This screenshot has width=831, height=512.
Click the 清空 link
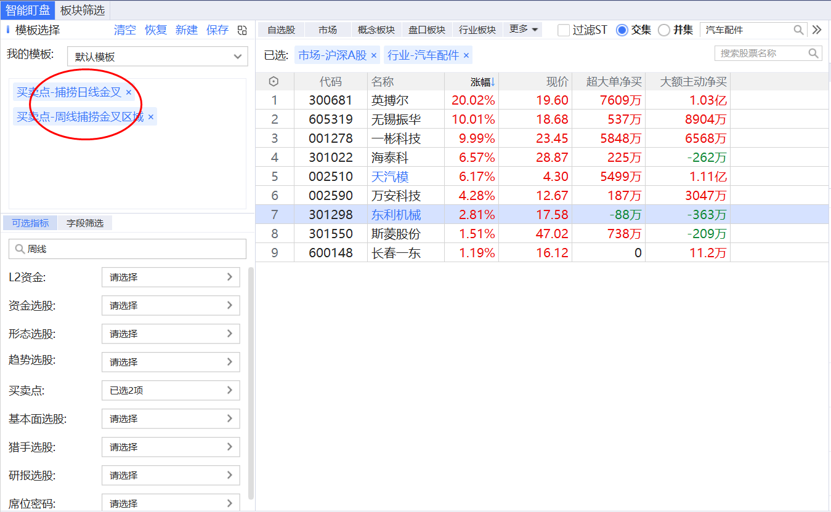(125, 30)
